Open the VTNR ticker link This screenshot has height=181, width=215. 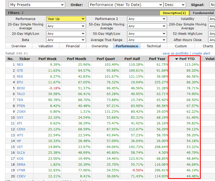[21, 170]
